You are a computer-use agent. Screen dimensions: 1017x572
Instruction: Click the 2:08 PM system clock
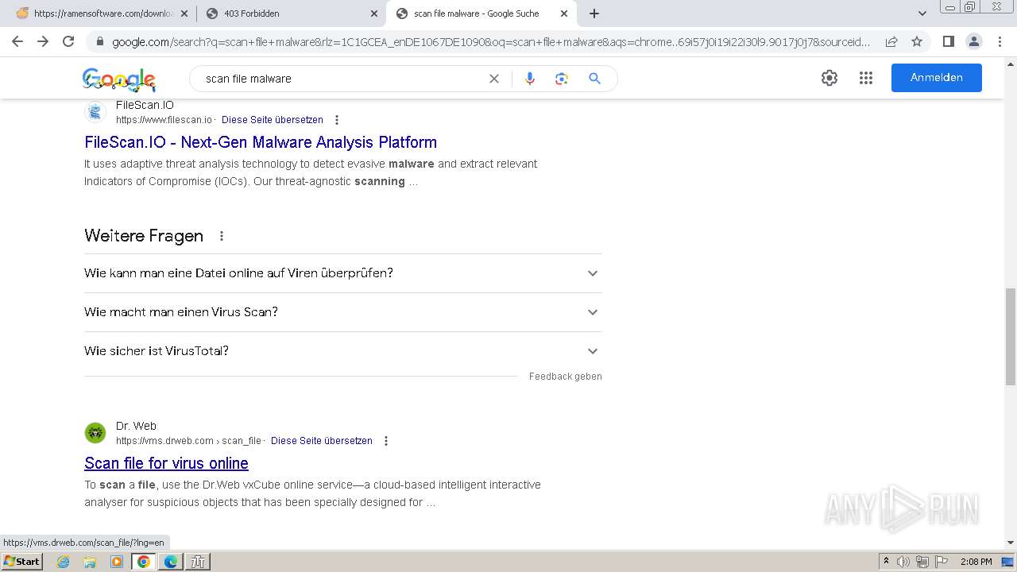(x=976, y=562)
